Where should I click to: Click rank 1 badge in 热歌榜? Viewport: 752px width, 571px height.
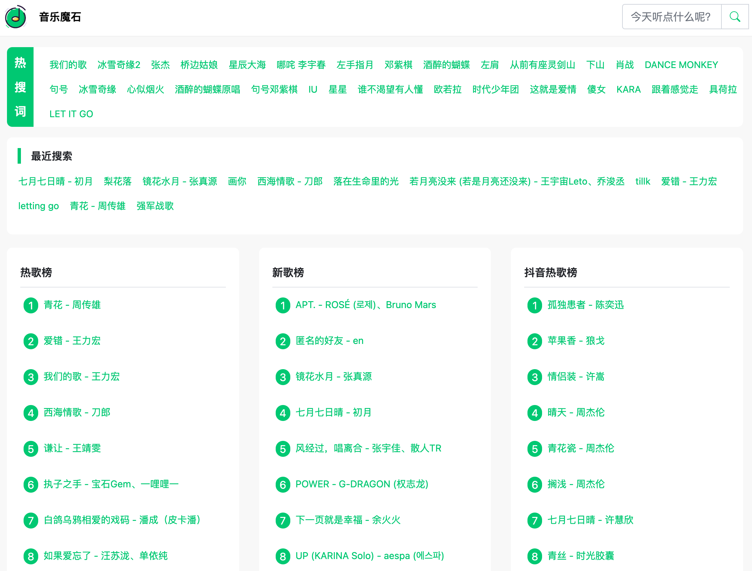31,305
